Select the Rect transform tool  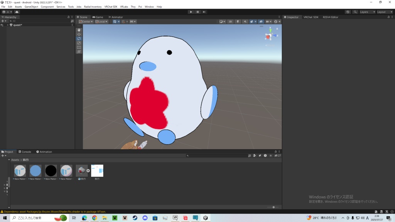coord(79,47)
